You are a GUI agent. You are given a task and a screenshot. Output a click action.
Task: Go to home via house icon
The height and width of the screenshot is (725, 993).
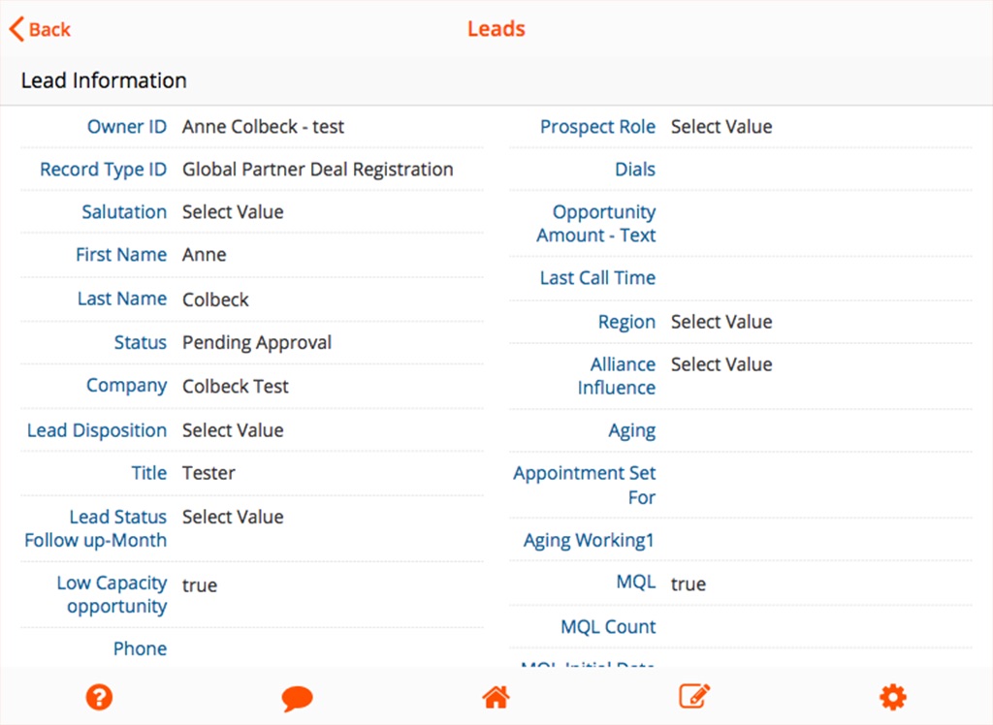[x=496, y=696]
